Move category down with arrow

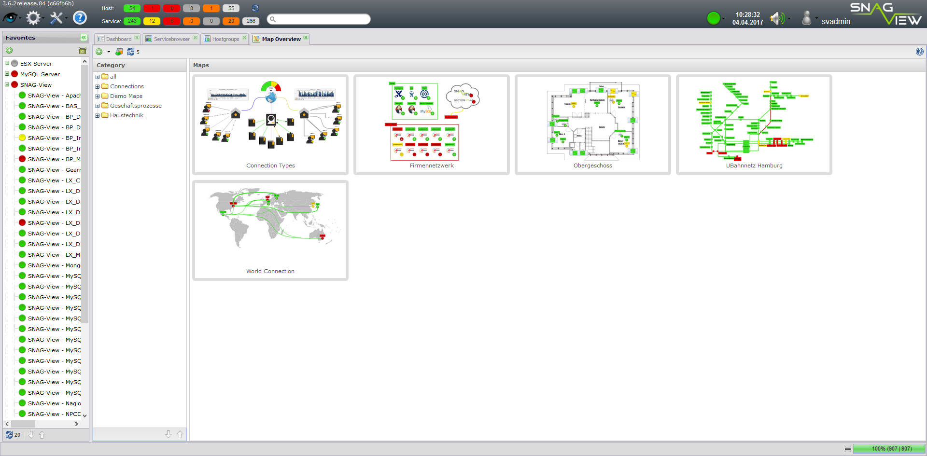pos(168,434)
